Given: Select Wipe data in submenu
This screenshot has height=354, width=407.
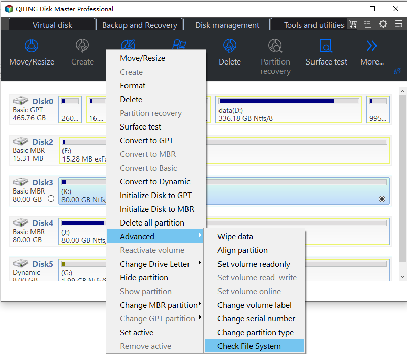Looking at the screenshot, I should click(x=254, y=237).
